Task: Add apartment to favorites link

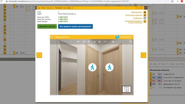Action: tap(138, 18)
